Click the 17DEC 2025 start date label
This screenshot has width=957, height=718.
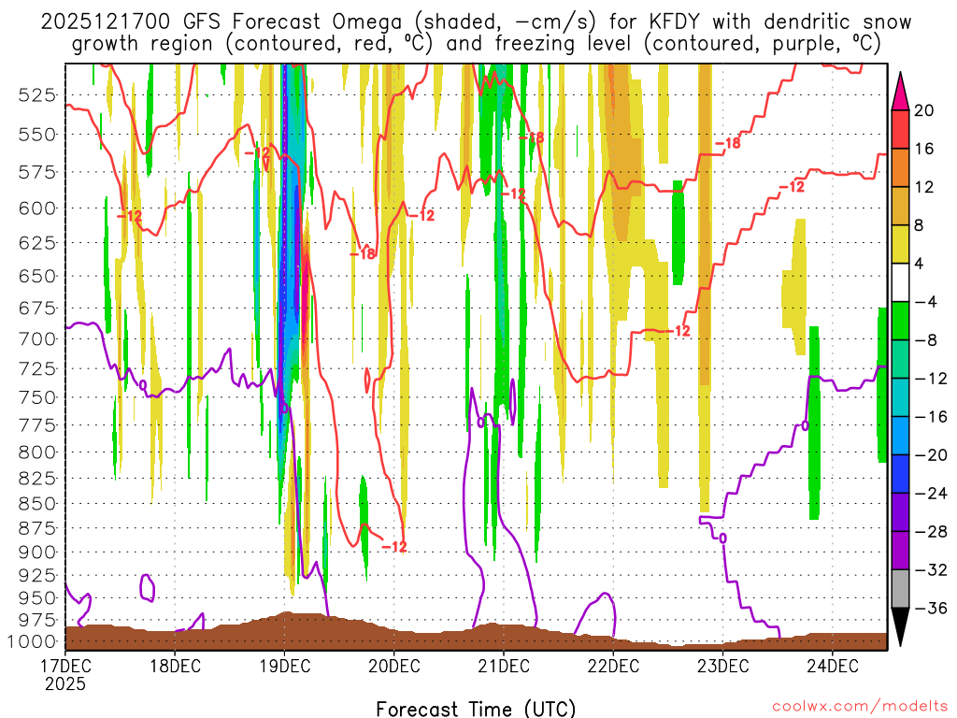pyautogui.click(x=64, y=673)
